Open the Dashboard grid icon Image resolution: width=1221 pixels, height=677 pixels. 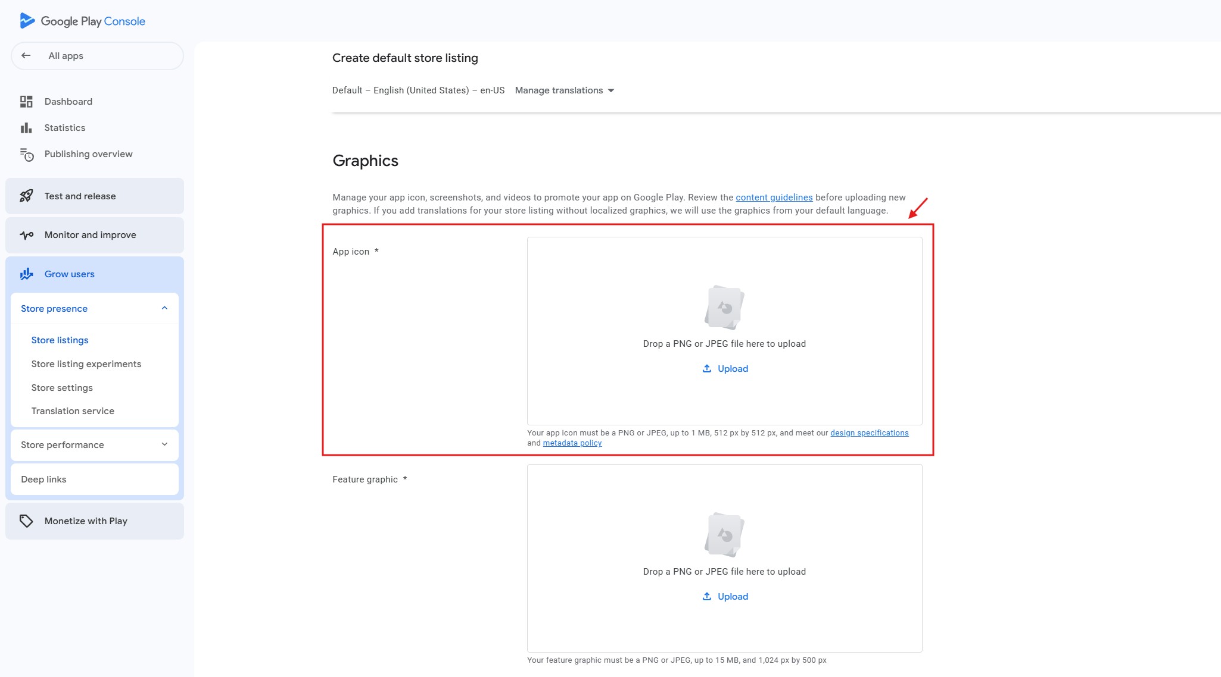(x=26, y=102)
